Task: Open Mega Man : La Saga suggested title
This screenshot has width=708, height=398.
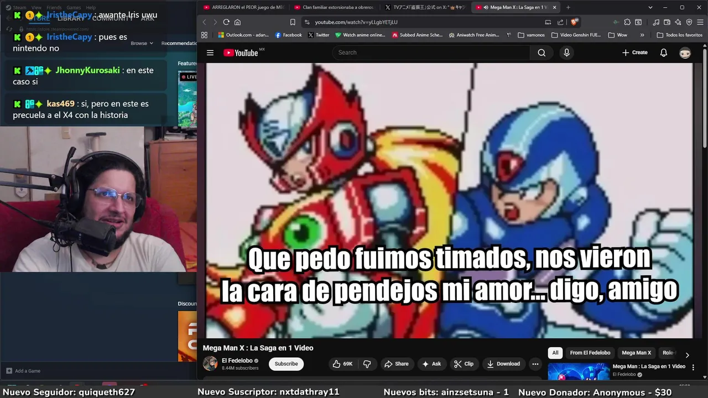Action: (x=649, y=366)
